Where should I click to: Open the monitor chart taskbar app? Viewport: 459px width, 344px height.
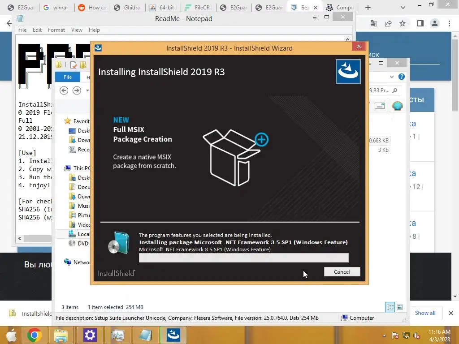(118, 335)
